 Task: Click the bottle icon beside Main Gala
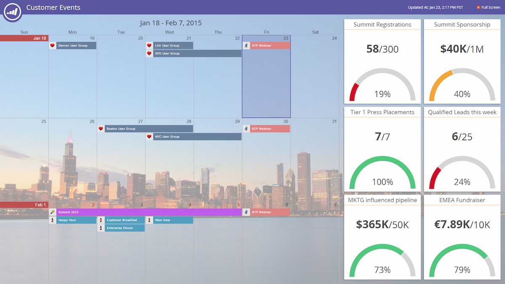(x=149, y=220)
